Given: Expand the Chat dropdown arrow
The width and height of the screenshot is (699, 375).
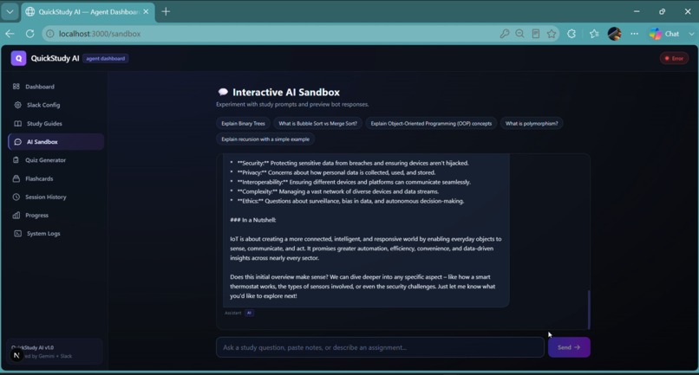Looking at the screenshot, I should tap(691, 34).
